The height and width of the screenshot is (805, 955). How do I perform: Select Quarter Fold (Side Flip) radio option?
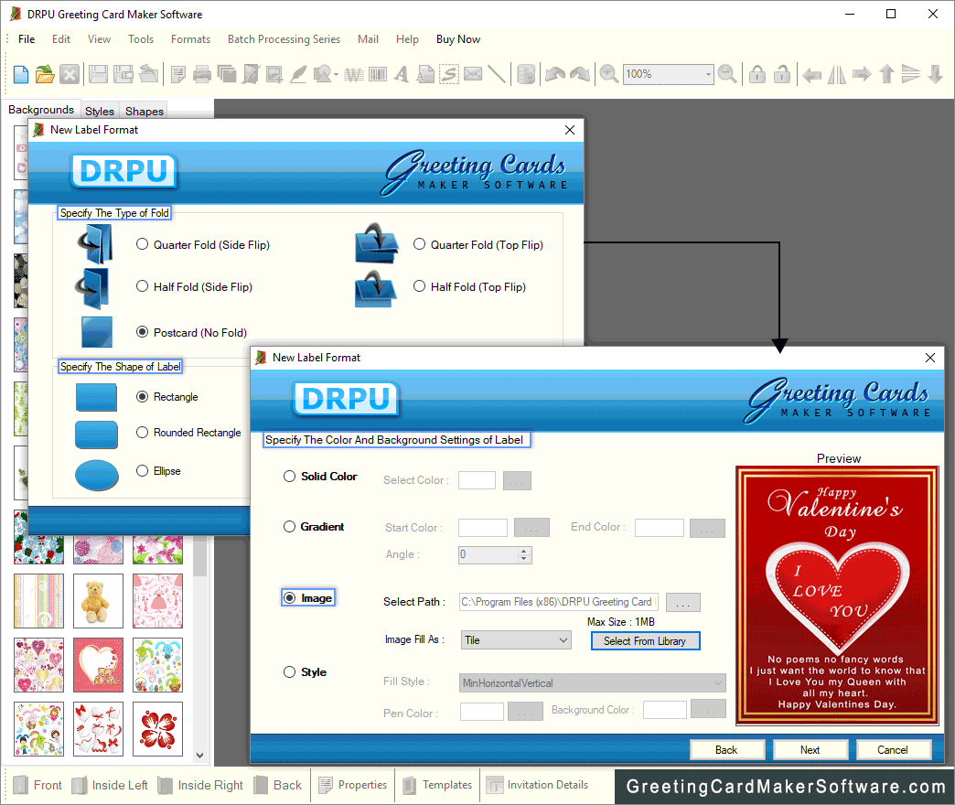click(143, 244)
